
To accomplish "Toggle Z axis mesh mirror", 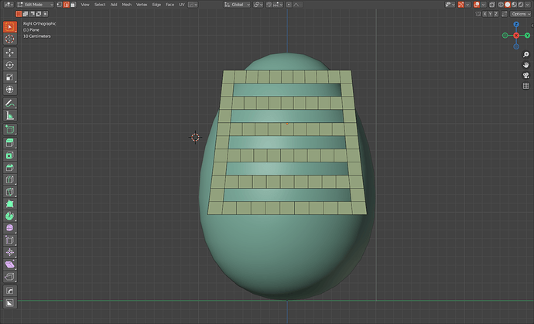I will (496, 14).
